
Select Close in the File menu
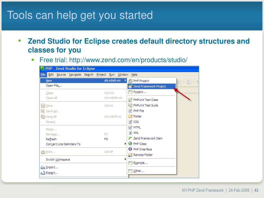tap(84, 93)
